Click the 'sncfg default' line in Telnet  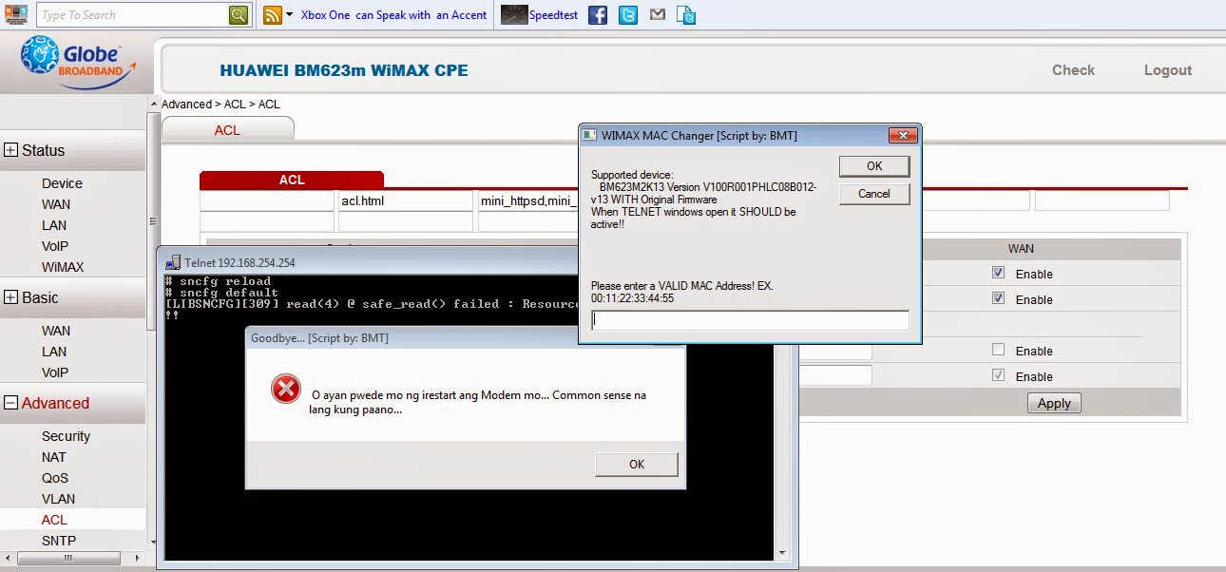point(220,293)
